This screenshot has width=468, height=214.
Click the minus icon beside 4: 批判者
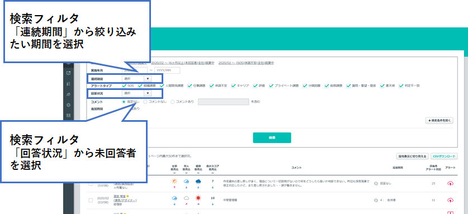coord(376,200)
